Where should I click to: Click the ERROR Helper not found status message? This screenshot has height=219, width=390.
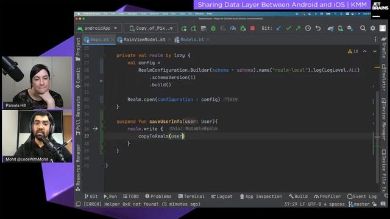(x=142, y=204)
